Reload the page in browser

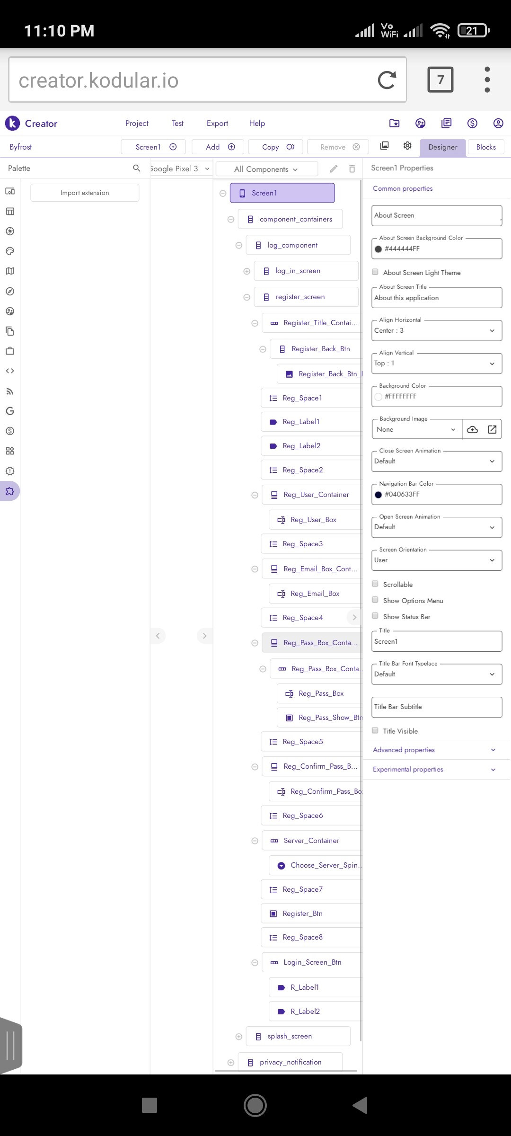(x=387, y=80)
